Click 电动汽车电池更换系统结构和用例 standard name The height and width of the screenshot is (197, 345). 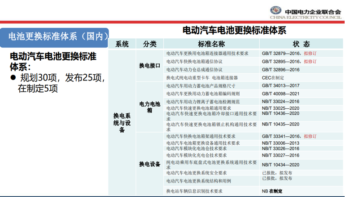[199, 181]
